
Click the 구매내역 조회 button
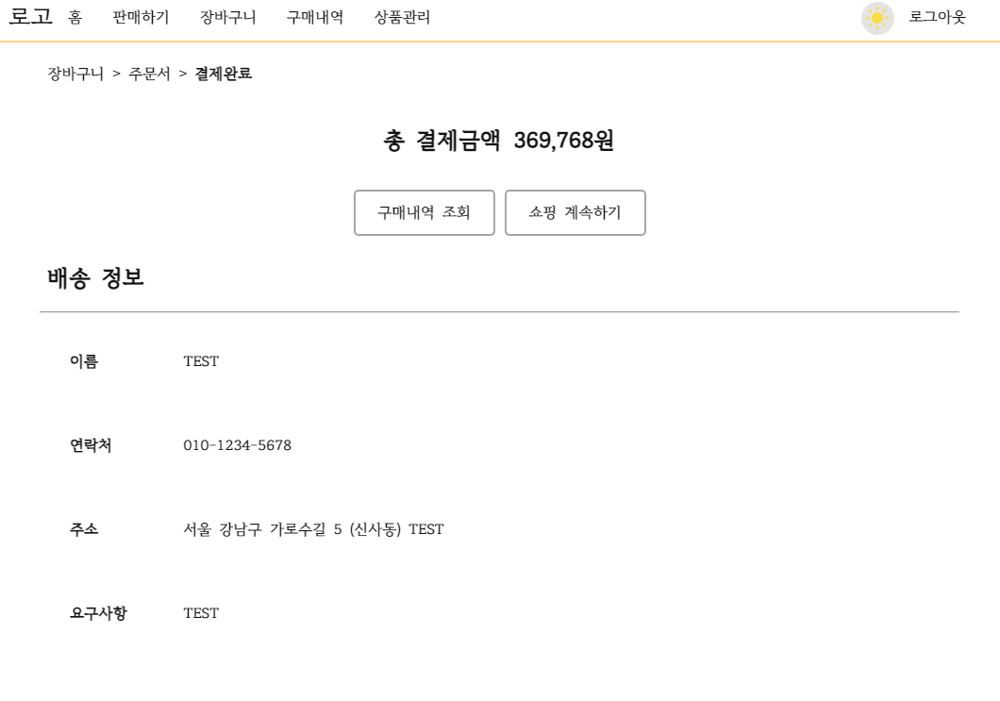[425, 212]
